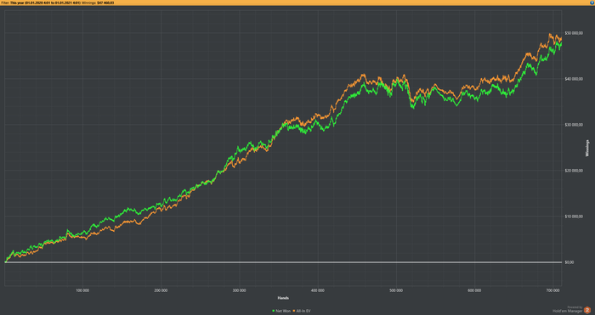
Task: Click the Winnings vertical axis title
Action: tap(588, 149)
